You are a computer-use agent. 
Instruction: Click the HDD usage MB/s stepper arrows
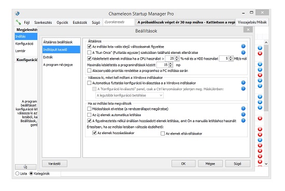tap(231, 58)
